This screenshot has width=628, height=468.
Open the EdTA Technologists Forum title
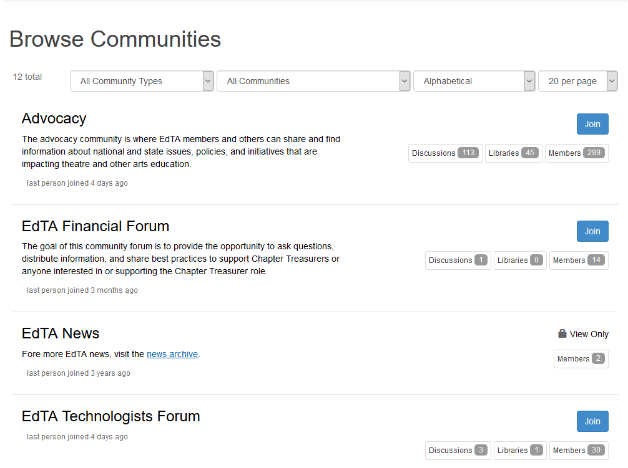tap(110, 416)
